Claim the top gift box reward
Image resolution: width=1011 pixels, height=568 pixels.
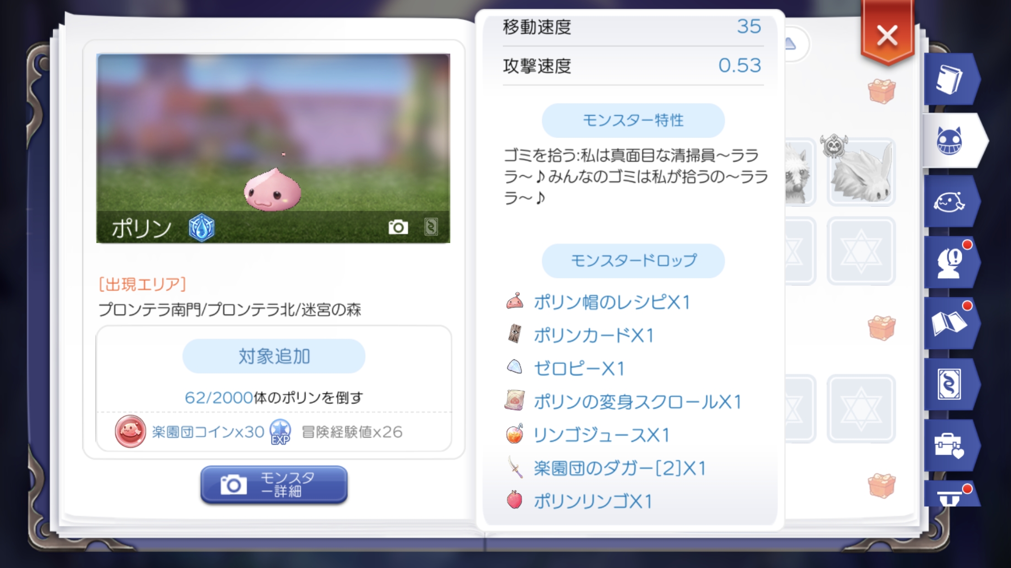click(881, 91)
